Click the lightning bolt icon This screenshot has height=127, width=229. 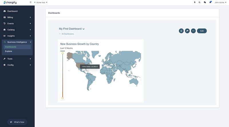tap(195, 2)
